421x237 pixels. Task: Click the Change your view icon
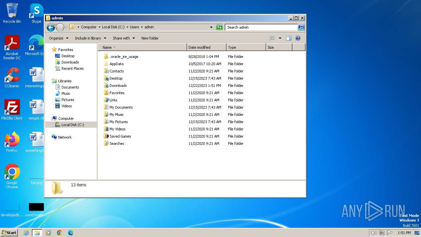click(272, 38)
